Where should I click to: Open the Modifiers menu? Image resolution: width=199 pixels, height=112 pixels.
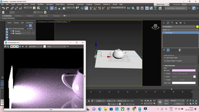coord(41,4)
